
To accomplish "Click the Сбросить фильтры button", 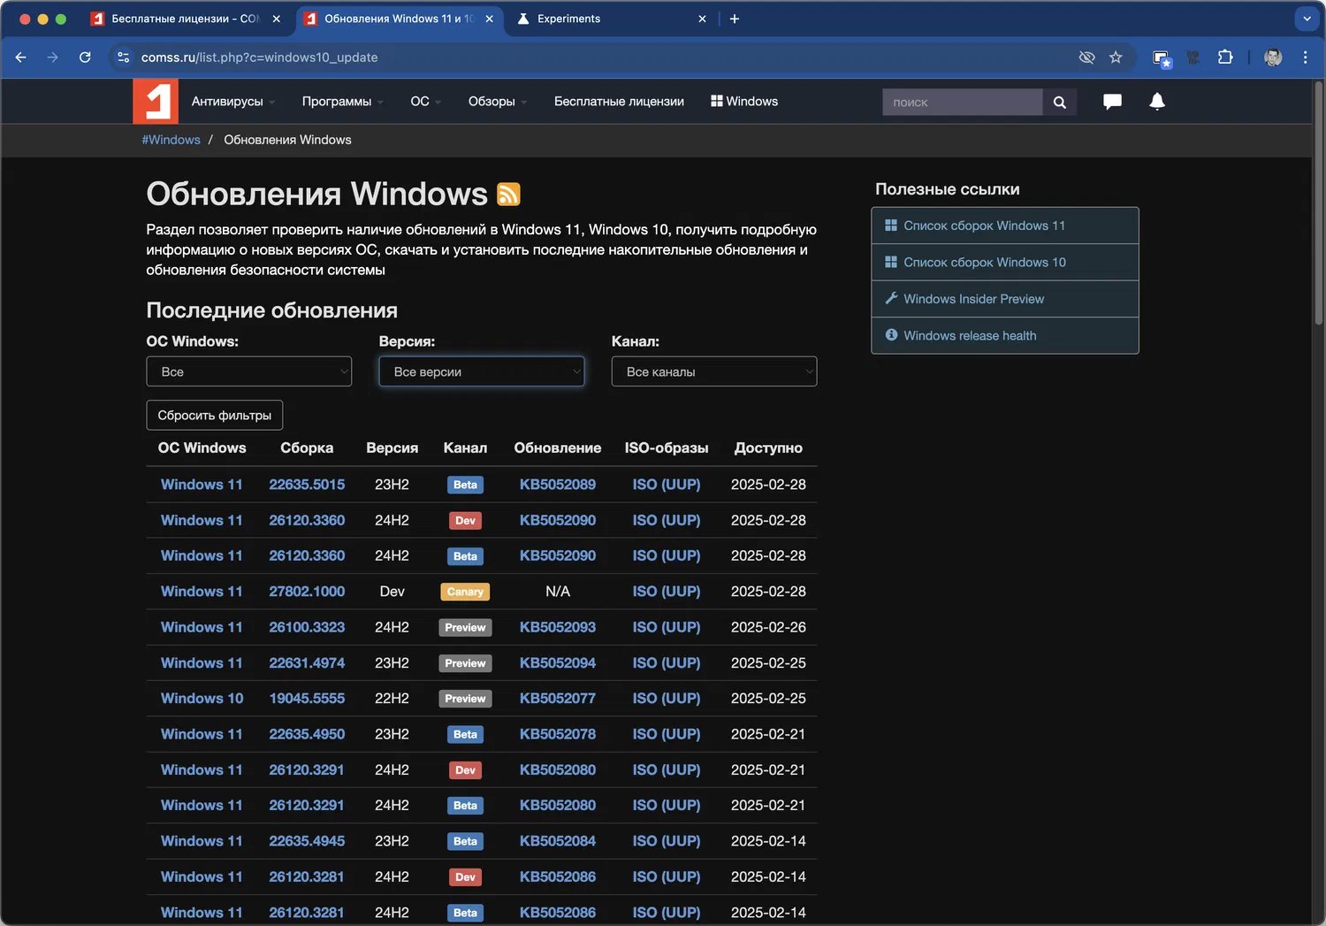I will click(214, 415).
